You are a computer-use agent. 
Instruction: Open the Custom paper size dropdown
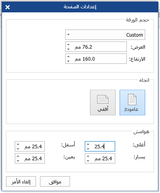(x=105, y=35)
